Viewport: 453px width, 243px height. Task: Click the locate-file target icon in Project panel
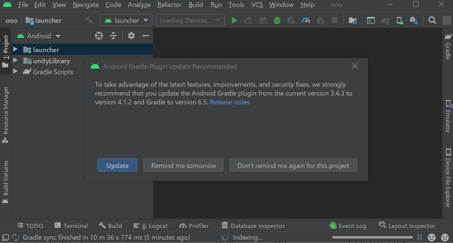point(99,36)
